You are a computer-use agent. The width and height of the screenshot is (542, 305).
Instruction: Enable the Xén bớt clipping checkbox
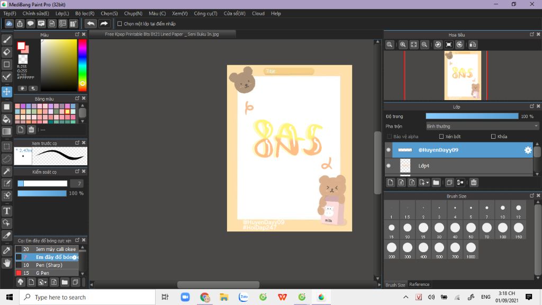[442, 137]
